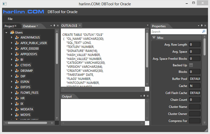Select the Output panel tab
The image size is (210, 134).
pyautogui.click(x=67, y=96)
